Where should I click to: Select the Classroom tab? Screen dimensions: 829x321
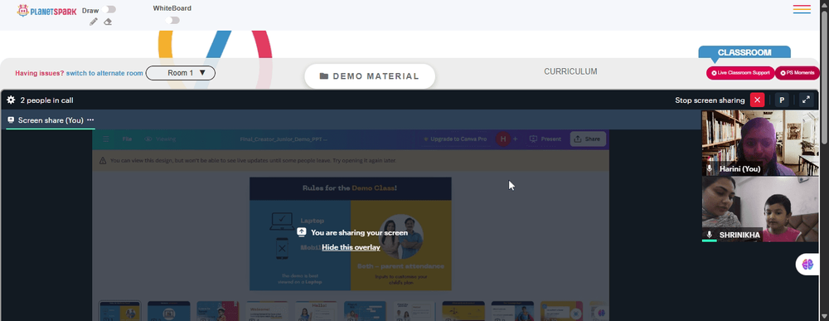(x=744, y=52)
